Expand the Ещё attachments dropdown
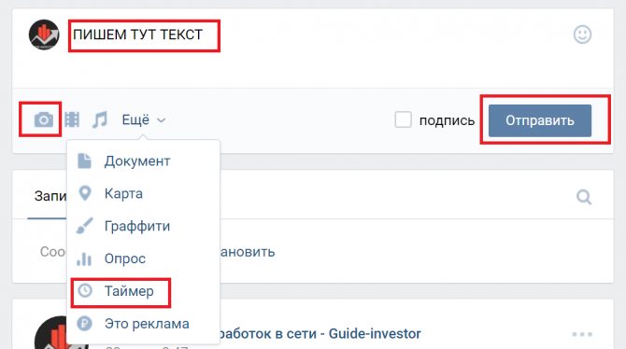 143,119
